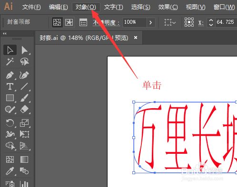Image resolution: width=237 pixels, height=187 pixels.
Task: Toggle Edit Contents mode button
Action: click(x=69, y=22)
